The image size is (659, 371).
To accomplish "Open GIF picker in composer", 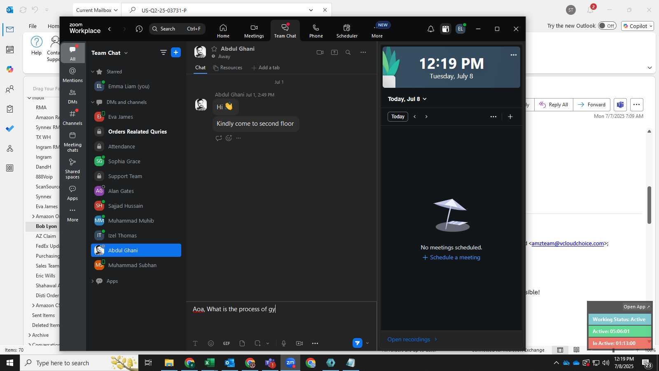I will click(227, 343).
